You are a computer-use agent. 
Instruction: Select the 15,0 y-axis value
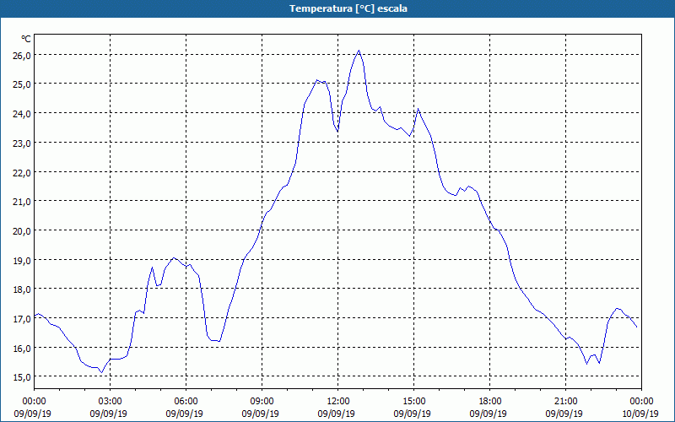[x=22, y=377]
